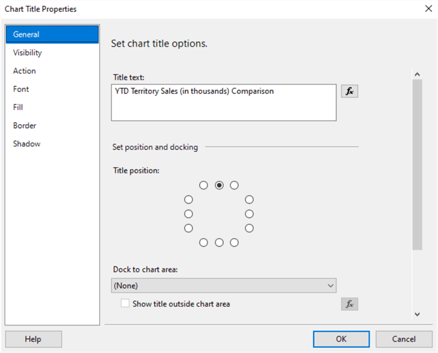Screen dimensions: 438x353
Task: Choose the bottom-center title position
Action: click(x=219, y=243)
